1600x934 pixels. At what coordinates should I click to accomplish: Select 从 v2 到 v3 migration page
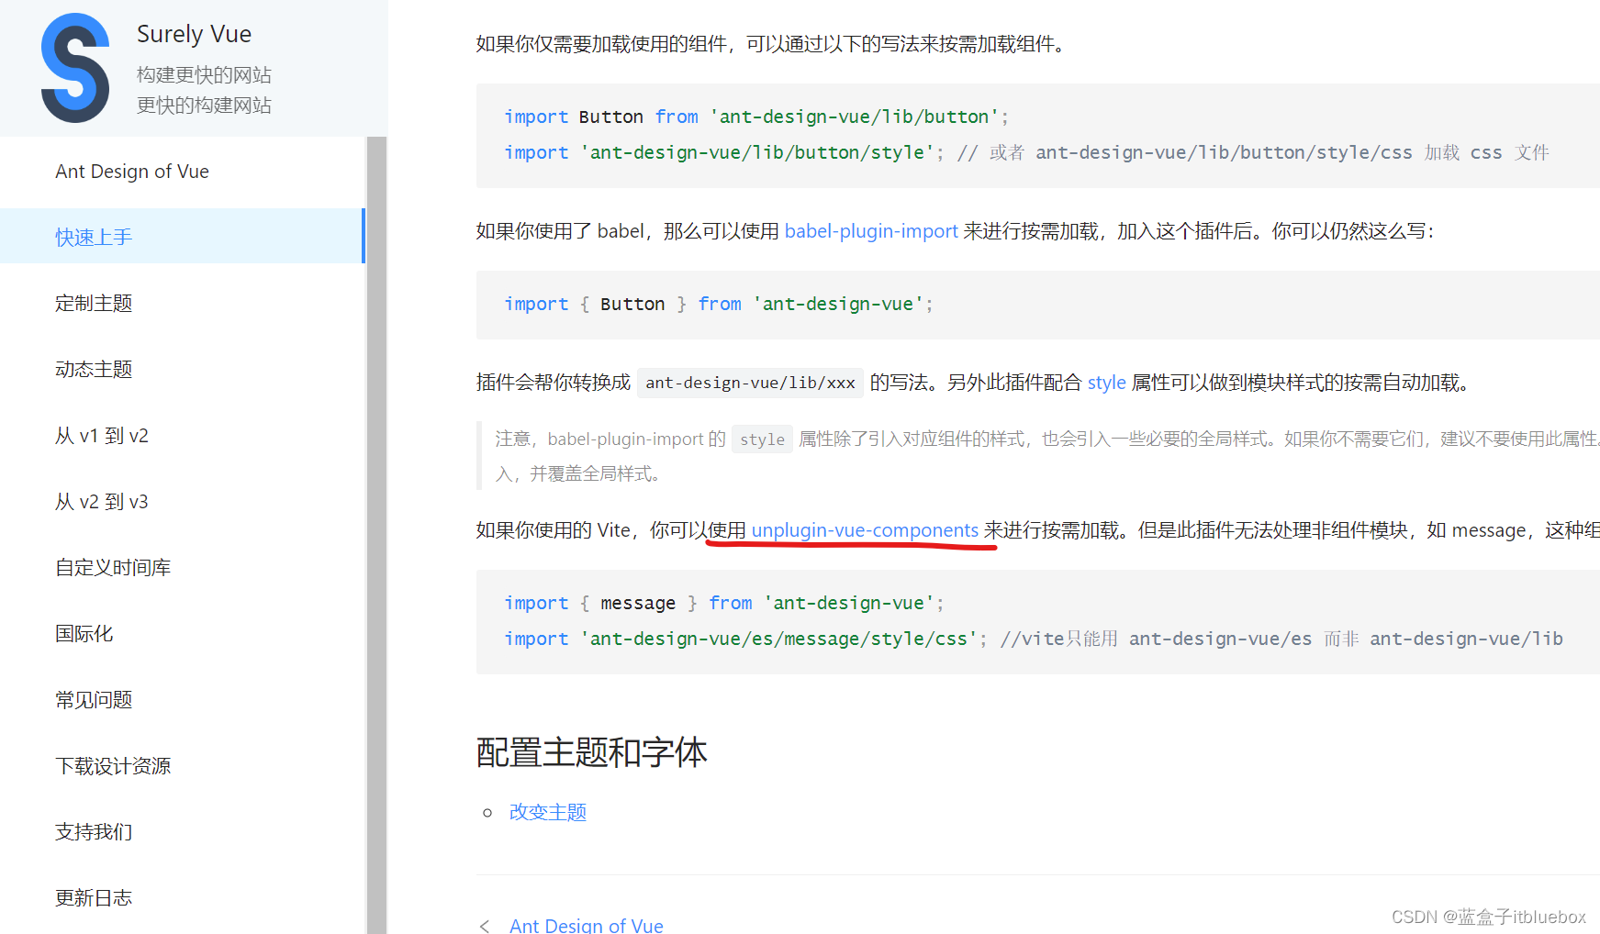(x=102, y=502)
